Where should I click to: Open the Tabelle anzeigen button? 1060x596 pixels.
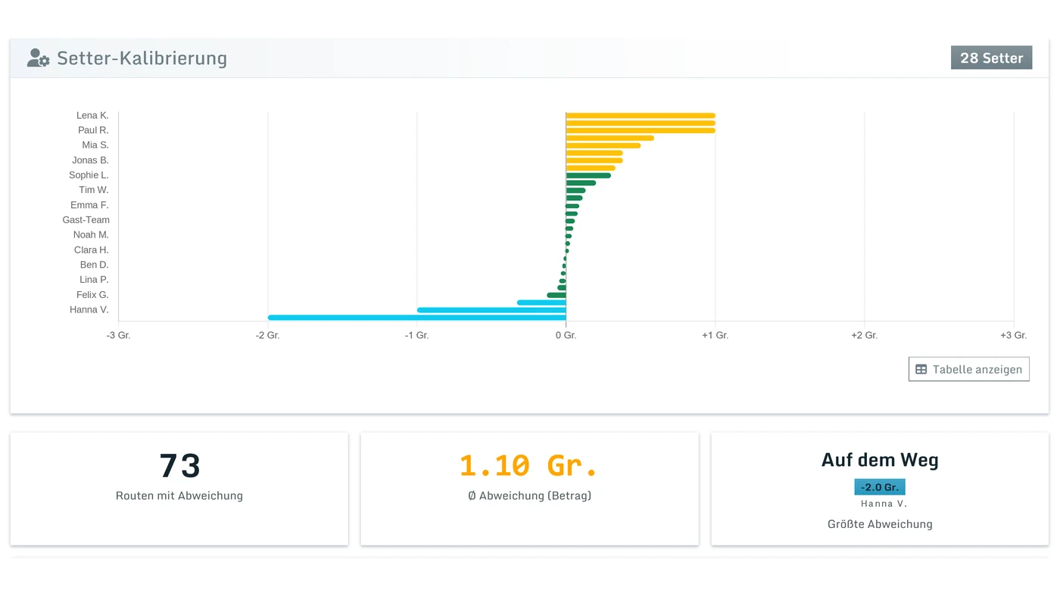pyautogui.click(x=968, y=369)
